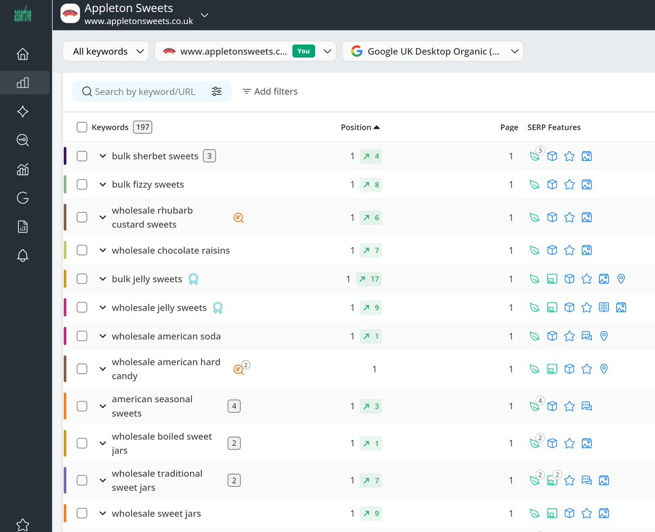Image resolution: width=655 pixels, height=532 pixels.
Task: Select the wholesale chocolate raisins checkbox
Action: tap(82, 250)
